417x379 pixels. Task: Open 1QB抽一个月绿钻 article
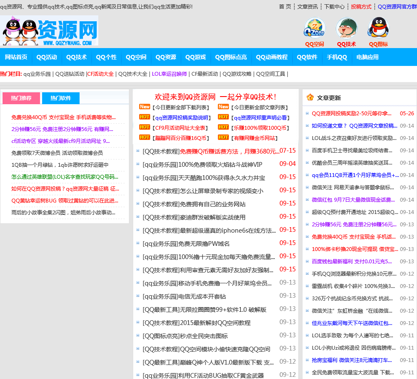pos(60,165)
